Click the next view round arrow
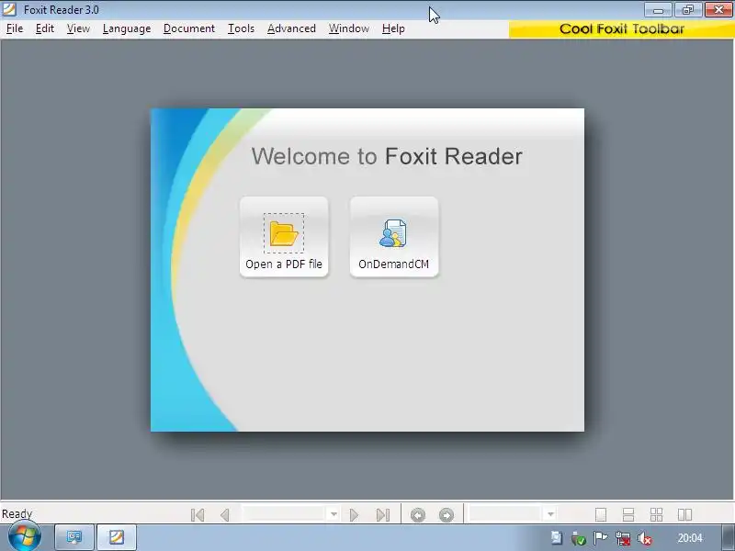The image size is (735, 551). coord(447,515)
